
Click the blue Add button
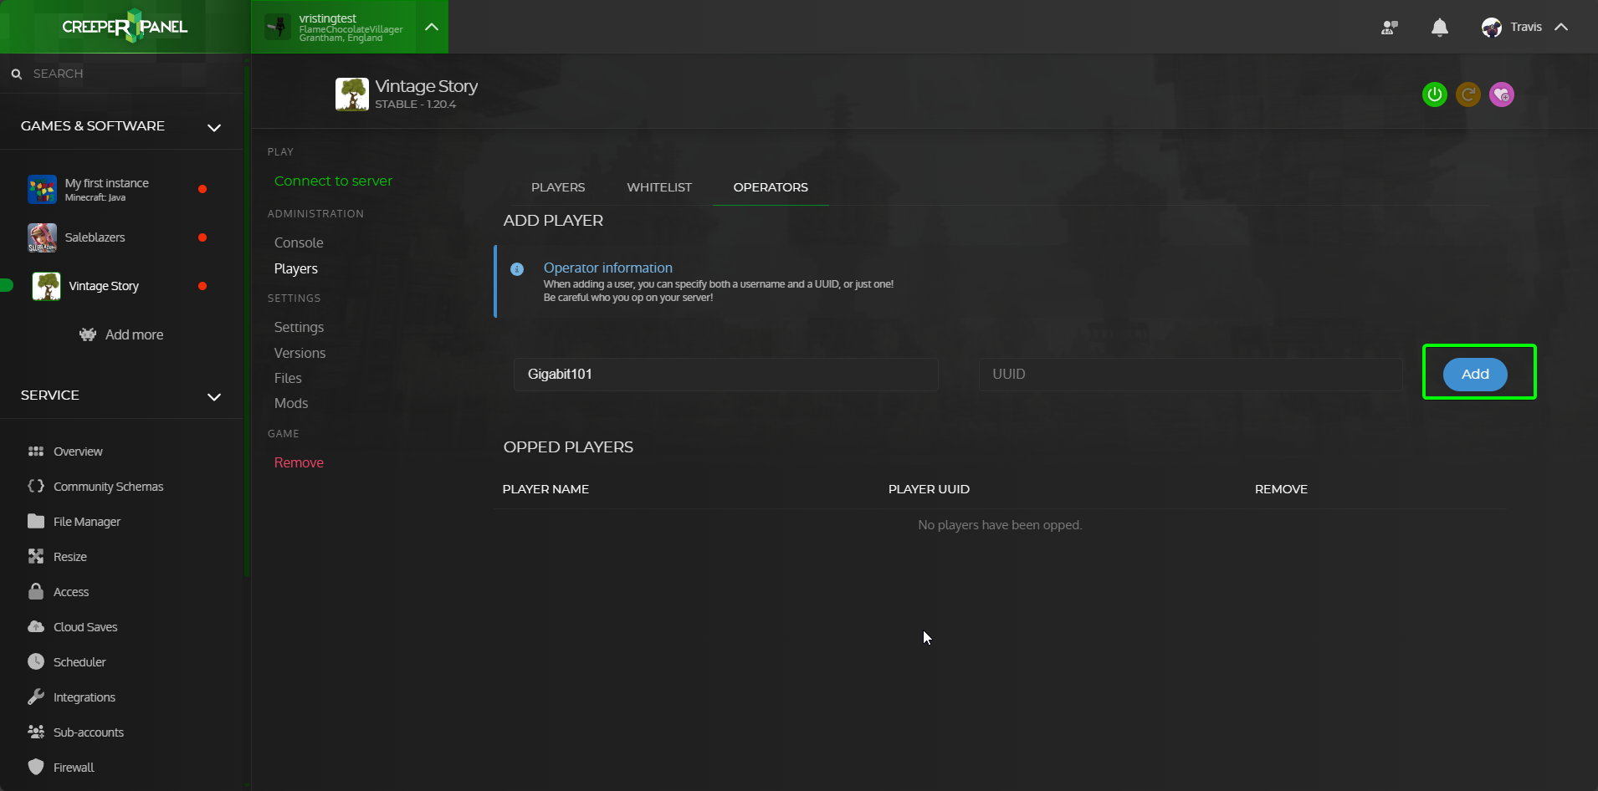1475,374
